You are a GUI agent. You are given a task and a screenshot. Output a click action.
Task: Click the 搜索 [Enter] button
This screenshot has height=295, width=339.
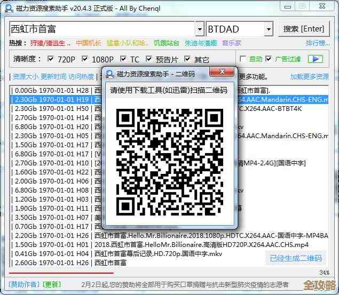pyautogui.click(x=303, y=29)
